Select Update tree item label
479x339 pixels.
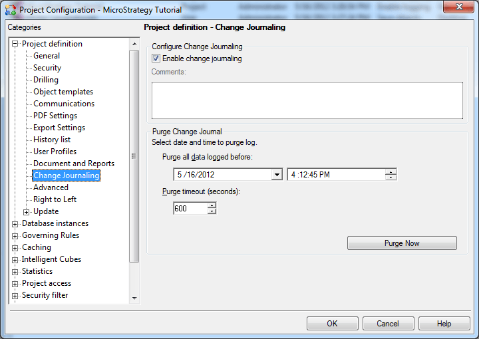46,211
